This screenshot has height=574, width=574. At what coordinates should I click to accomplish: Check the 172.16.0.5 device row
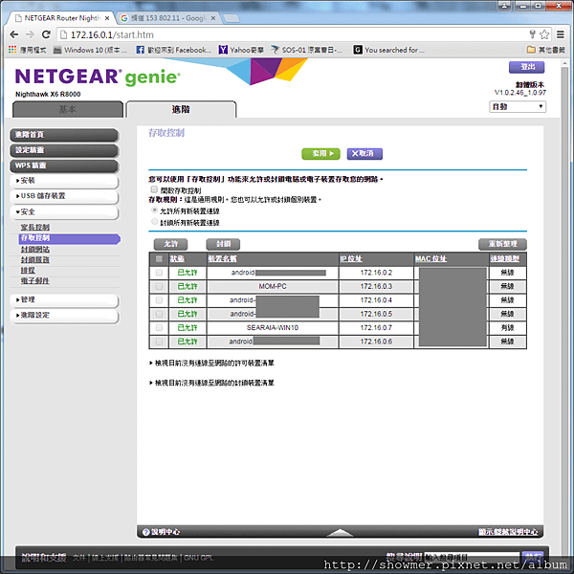(x=159, y=314)
